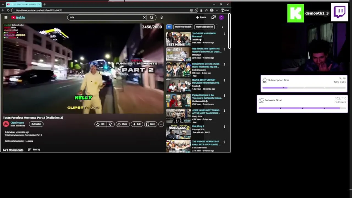Expand the description with ...more
The height and width of the screenshot is (198, 352).
click(x=30, y=141)
